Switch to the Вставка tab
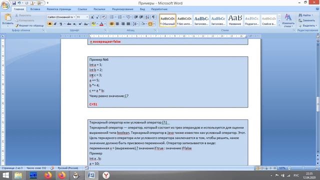Viewport: 320px width, 180px height. (x=35, y=9)
